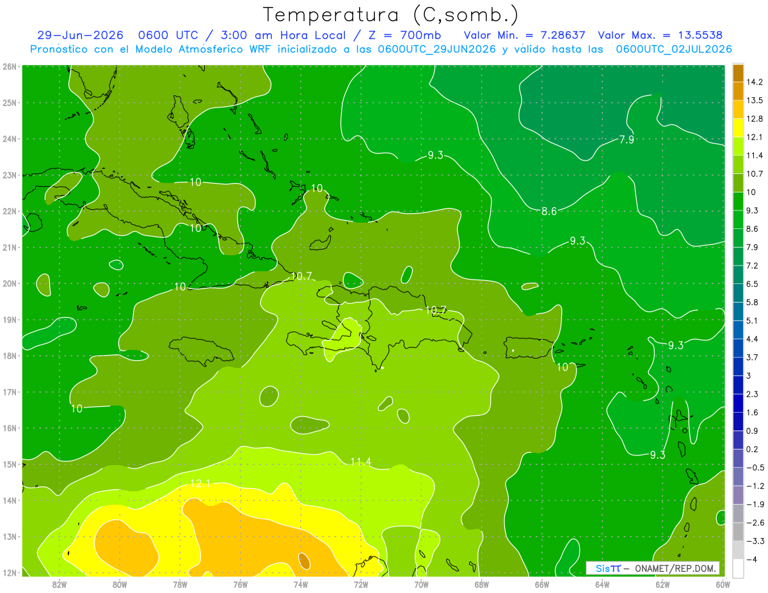Click the '70W' longitude axis label
Viewport: 768px width, 593px height.
(421, 584)
